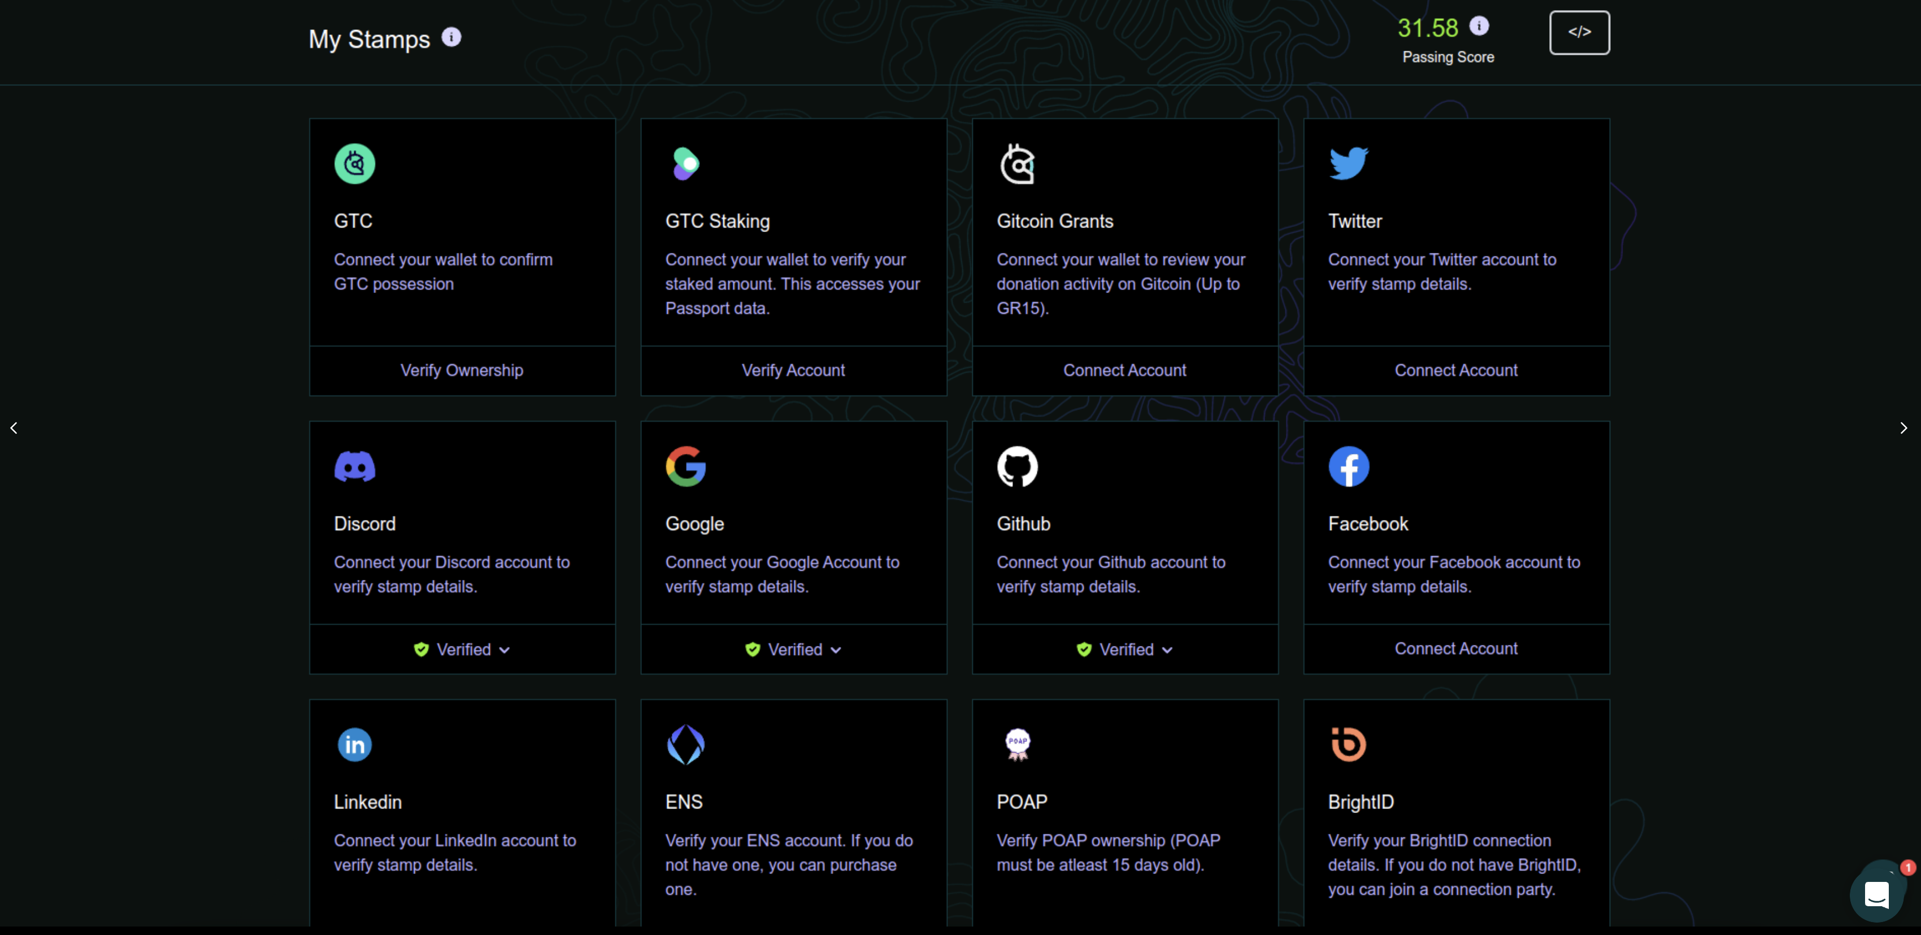Click the chat widget notification badge
The image size is (1921, 935).
click(x=1907, y=867)
